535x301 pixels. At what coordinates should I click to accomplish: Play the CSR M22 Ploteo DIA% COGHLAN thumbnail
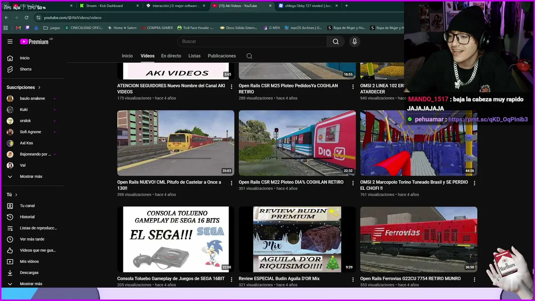(x=297, y=143)
